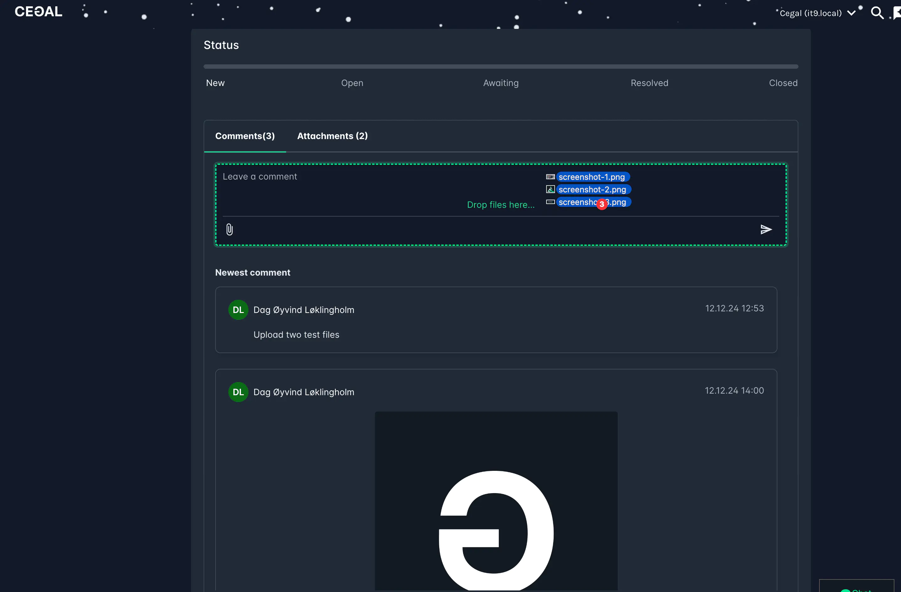Select the Awaiting status step
The image size is (901, 592).
click(x=500, y=83)
